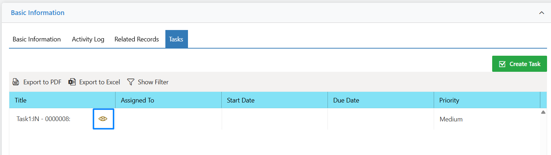Select the active Tasks tab
Viewport: 551px width, 155px height.
pyautogui.click(x=176, y=39)
